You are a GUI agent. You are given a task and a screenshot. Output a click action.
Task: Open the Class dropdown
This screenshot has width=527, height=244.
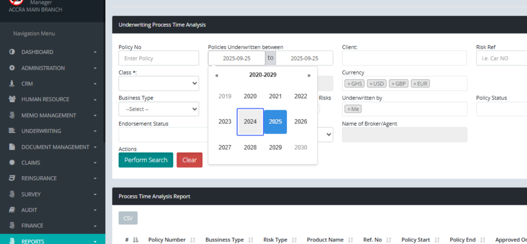(159, 83)
